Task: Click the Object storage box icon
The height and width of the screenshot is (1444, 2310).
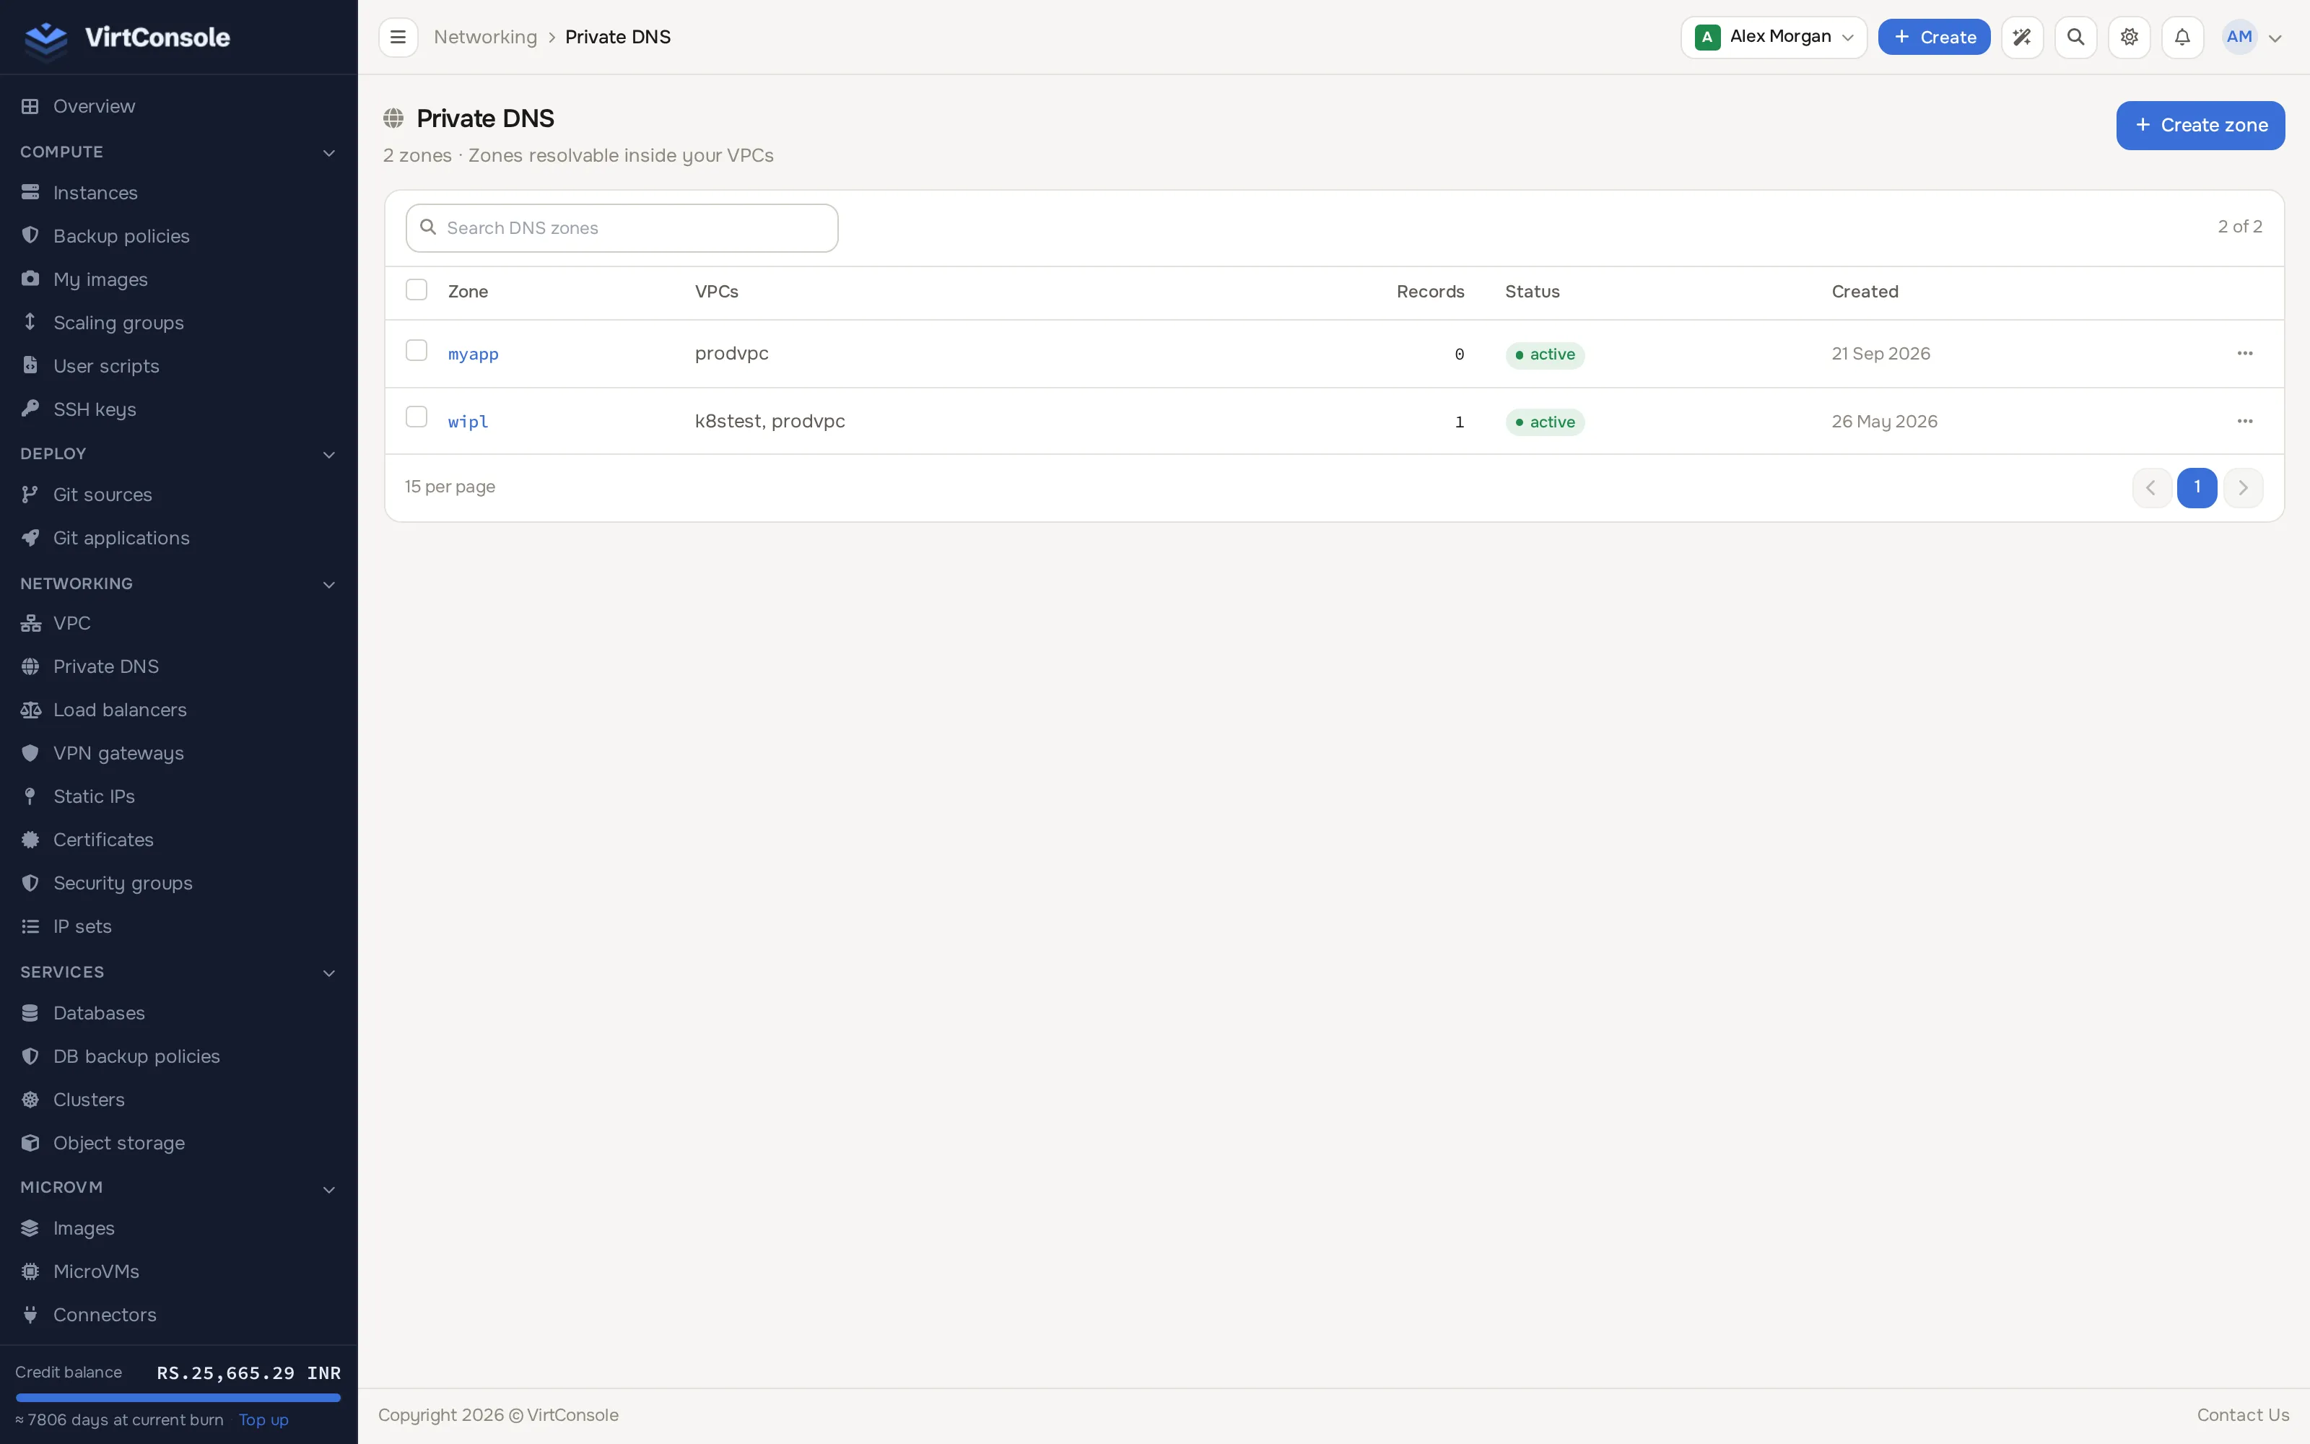Action: coord(30,1142)
